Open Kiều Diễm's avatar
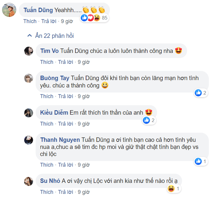This screenshot has height=200, width=210. coord(28,113)
